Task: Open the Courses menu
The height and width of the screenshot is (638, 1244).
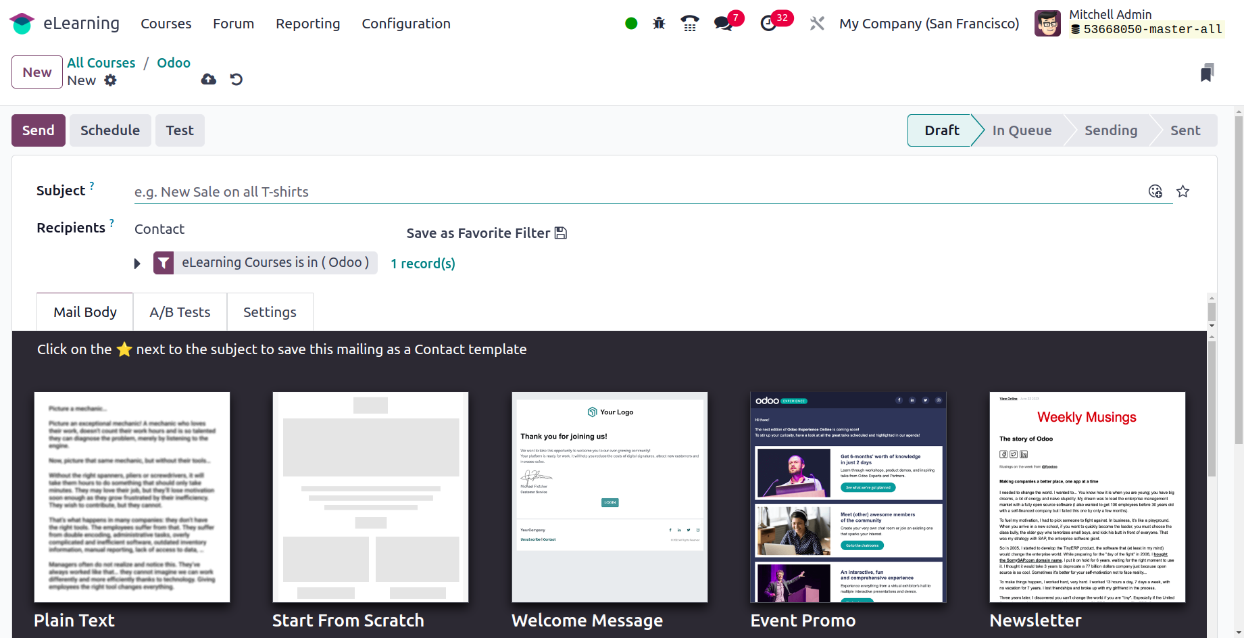Action: tap(166, 24)
